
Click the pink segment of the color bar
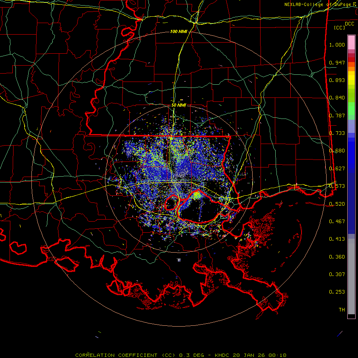[351, 43]
